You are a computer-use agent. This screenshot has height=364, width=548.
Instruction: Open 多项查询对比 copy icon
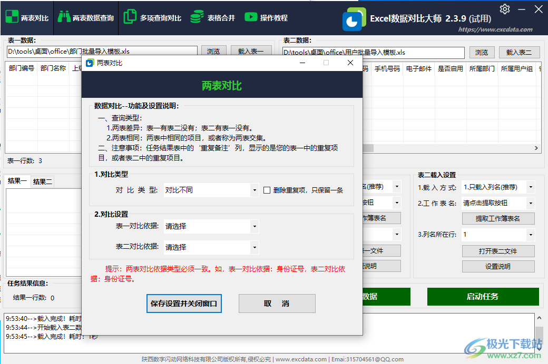coord(130,17)
